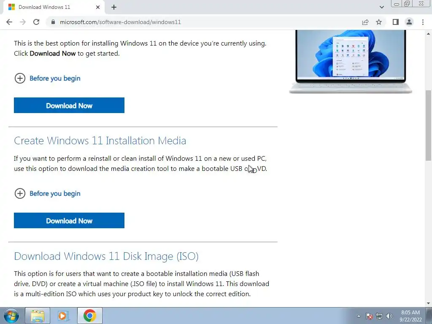
Task: Open the Windows Start menu
Action: pos(11,316)
